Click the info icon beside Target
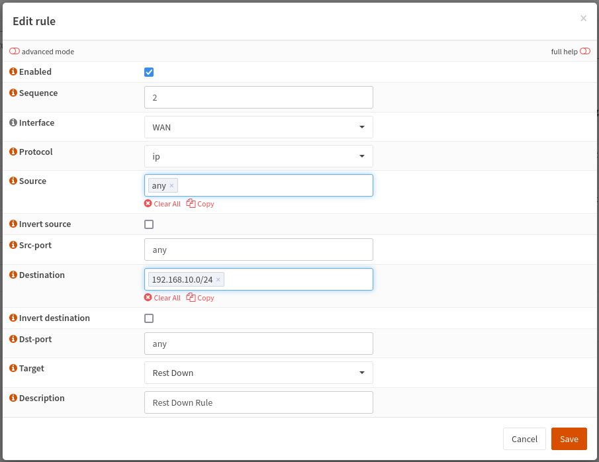 pos(13,368)
